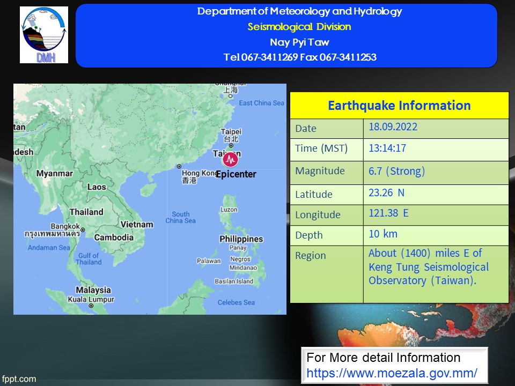515x386 pixels.
Task: Select the 'Earthquake Information' table heading
Action: [x=399, y=106]
